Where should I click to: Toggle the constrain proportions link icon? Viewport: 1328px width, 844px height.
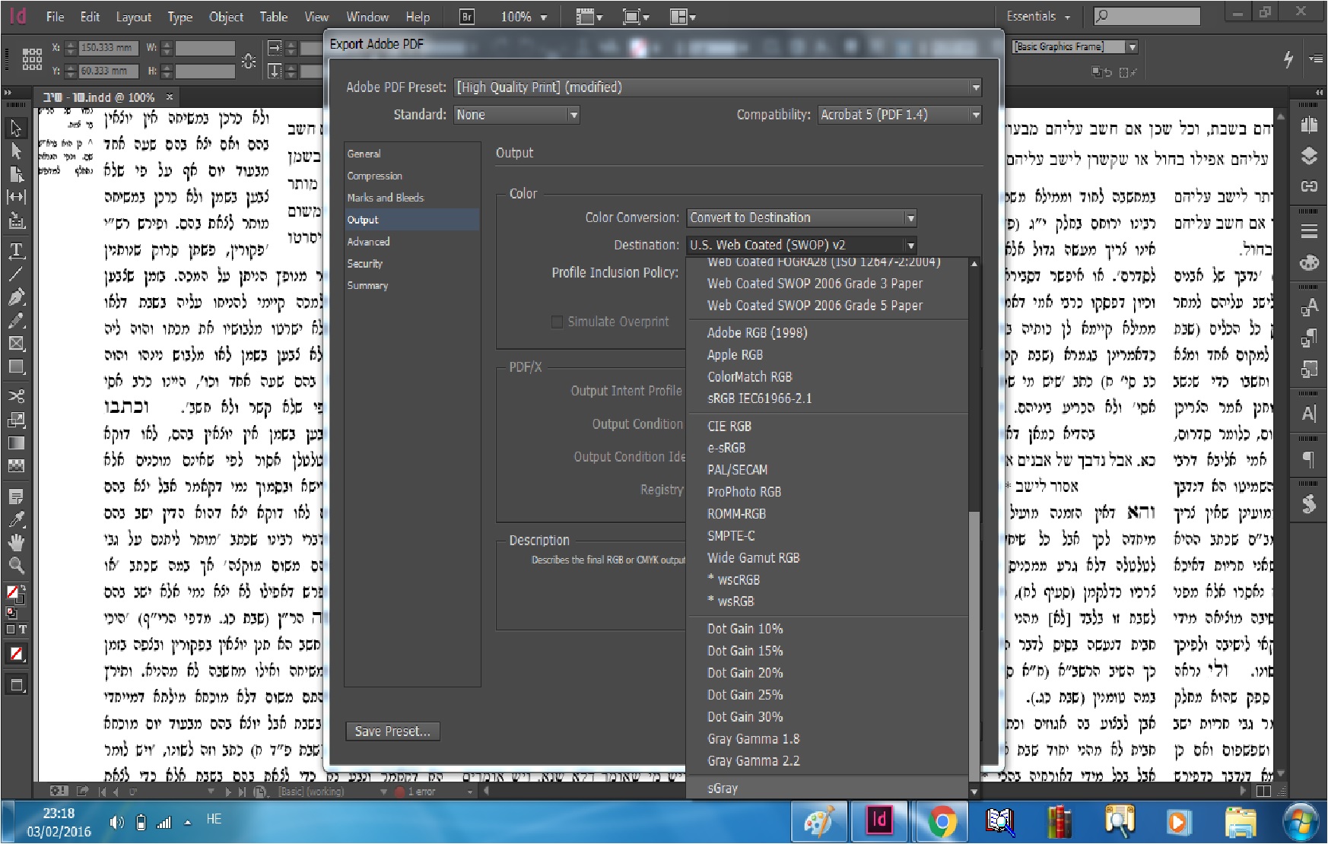point(249,61)
